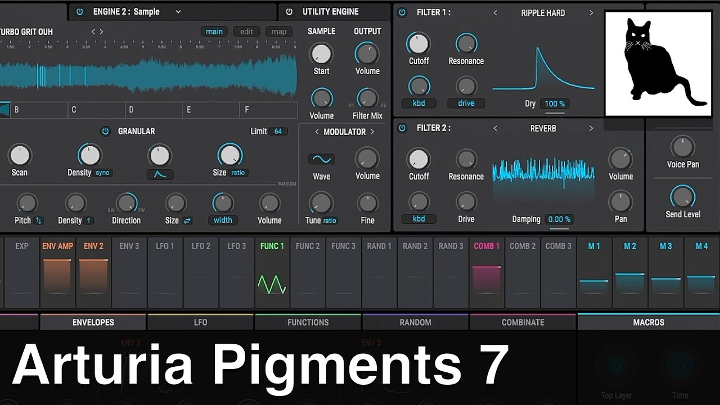Image resolution: width=720 pixels, height=405 pixels.
Task: Toggle the Size ratio button
Action: [238, 173]
